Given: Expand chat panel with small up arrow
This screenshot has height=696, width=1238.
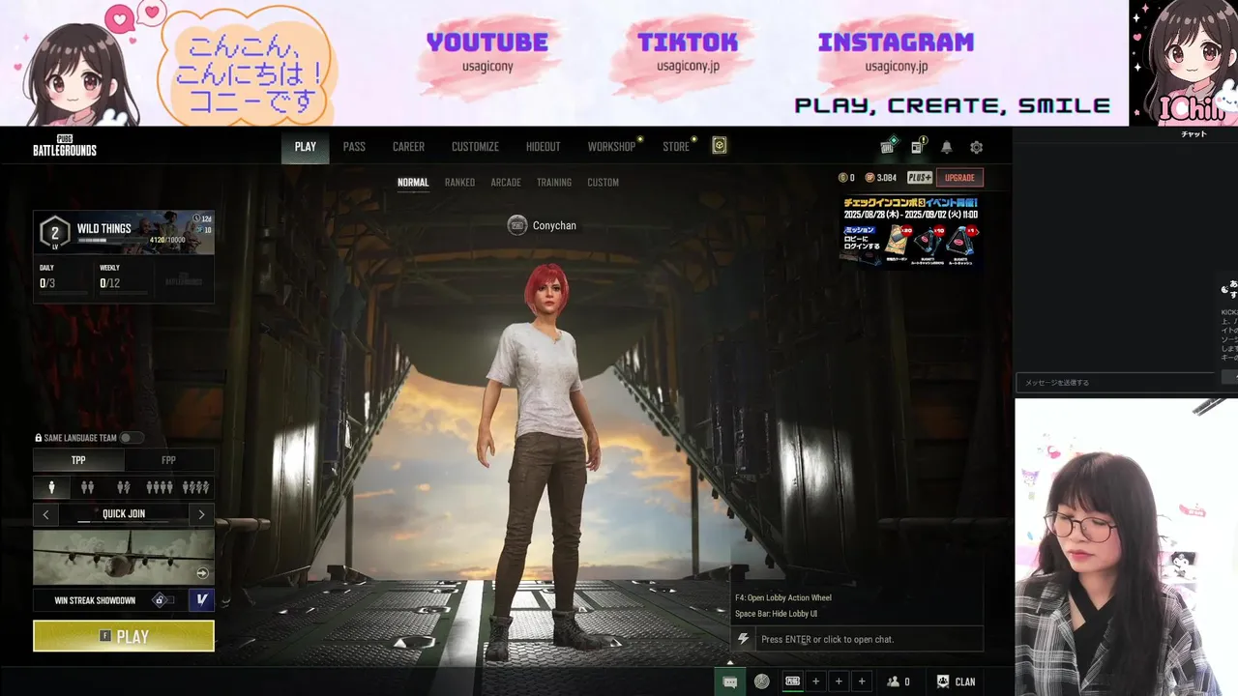Looking at the screenshot, I should [x=730, y=663].
